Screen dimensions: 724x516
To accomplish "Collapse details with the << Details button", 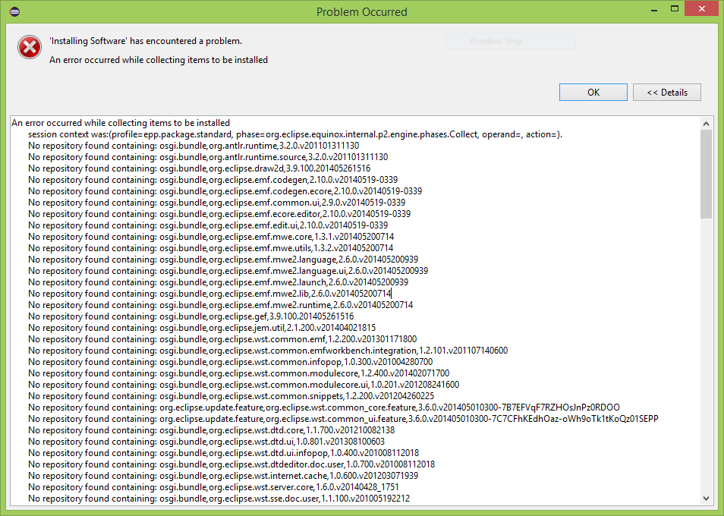I will point(667,93).
